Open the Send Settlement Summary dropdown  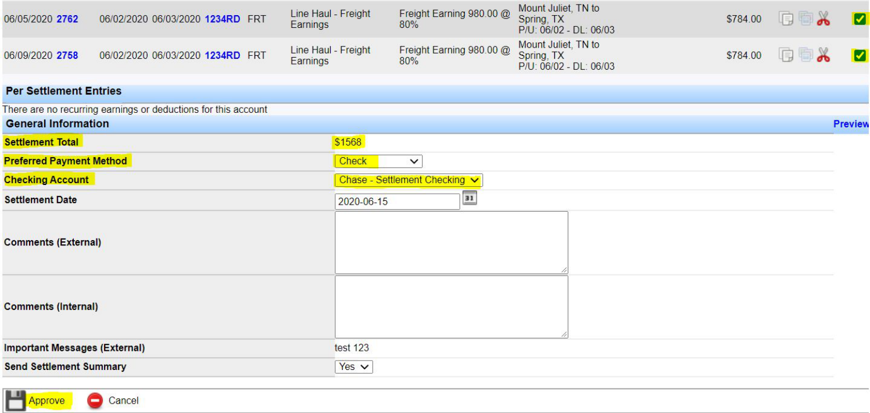(x=354, y=367)
